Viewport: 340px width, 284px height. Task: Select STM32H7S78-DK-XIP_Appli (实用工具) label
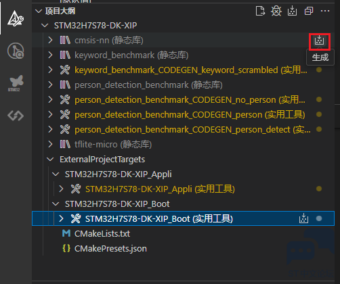tap(160, 189)
